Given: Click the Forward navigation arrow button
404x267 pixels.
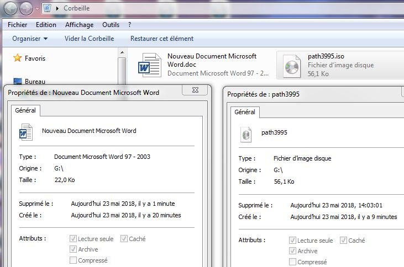Looking at the screenshot, I should (x=25, y=8).
